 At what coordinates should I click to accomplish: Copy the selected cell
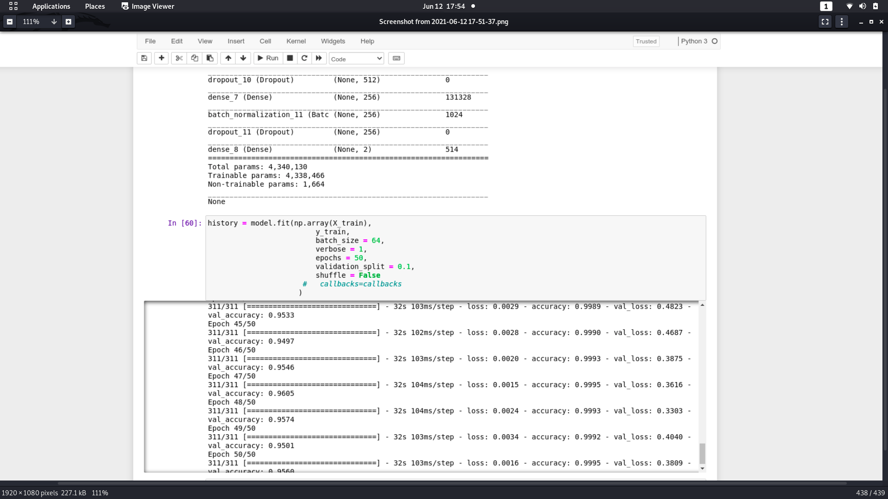[194, 58]
